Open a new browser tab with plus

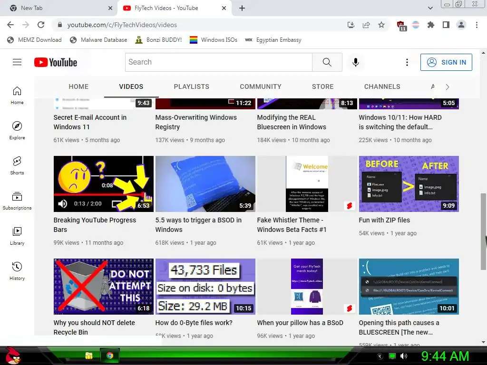tap(242, 8)
